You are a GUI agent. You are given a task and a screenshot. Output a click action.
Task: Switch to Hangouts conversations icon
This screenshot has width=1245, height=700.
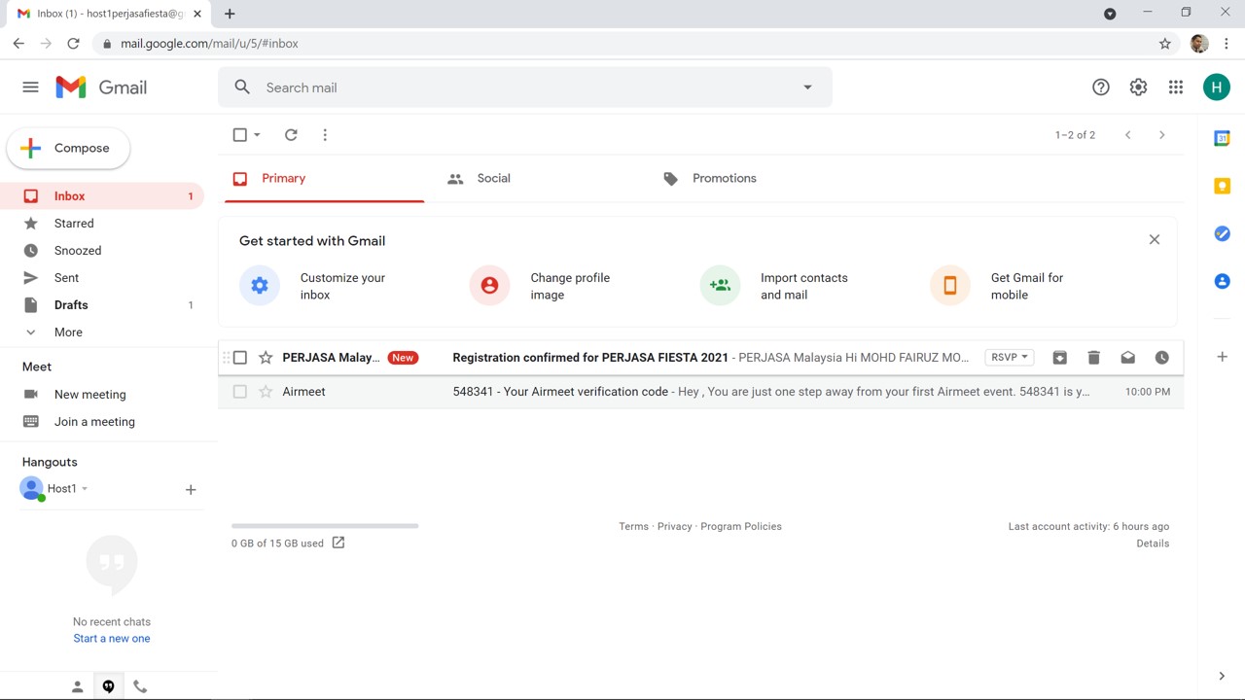coord(109,686)
